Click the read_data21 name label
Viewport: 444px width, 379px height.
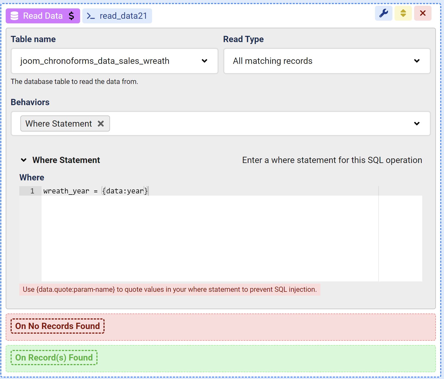(123, 16)
